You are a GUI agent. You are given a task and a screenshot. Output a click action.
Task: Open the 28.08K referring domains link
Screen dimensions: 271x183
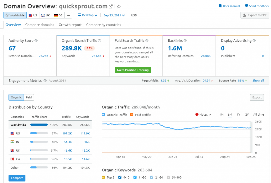point(206,56)
